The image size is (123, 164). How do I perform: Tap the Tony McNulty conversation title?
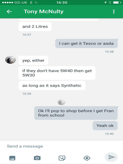click(44, 12)
